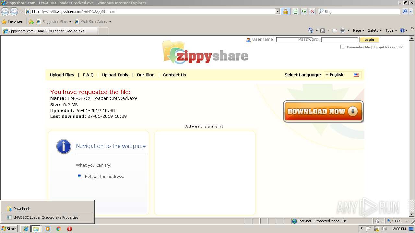Click the RSS Feeds icon

[x=323, y=30]
